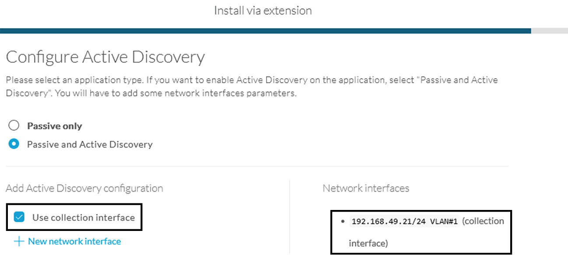Click the instructional paragraph below the heading
The image size is (568, 255).
[252, 86]
